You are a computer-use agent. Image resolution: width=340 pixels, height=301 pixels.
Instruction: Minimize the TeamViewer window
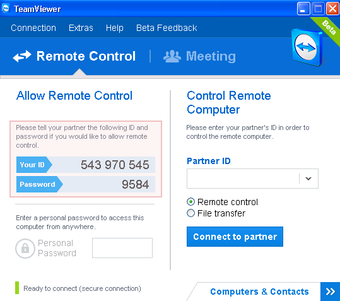coord(303,9)
